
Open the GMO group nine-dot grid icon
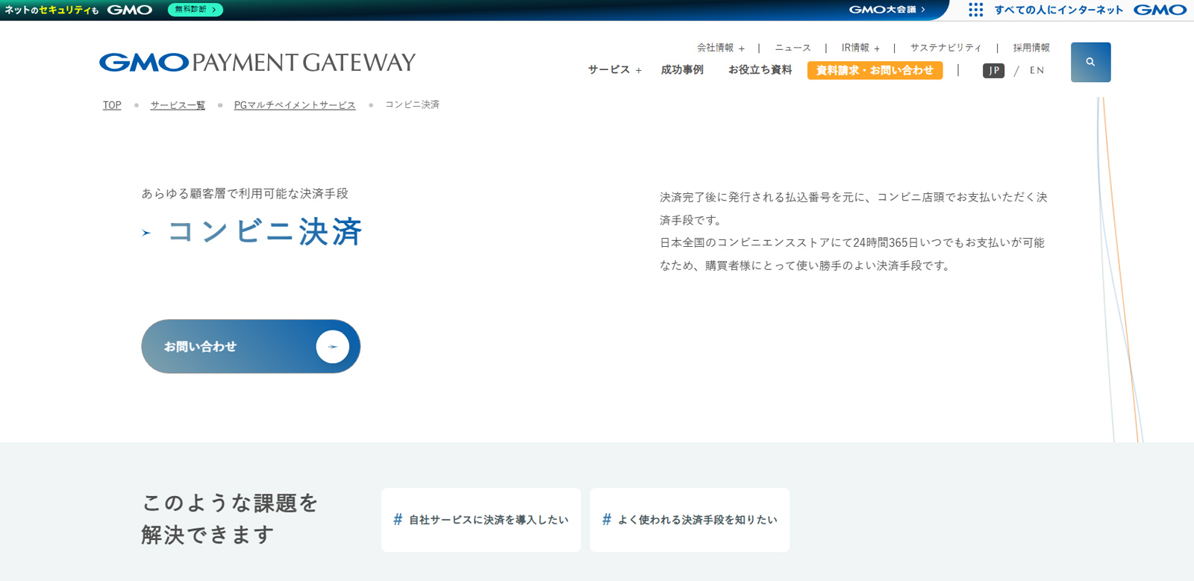pos(975,10)
